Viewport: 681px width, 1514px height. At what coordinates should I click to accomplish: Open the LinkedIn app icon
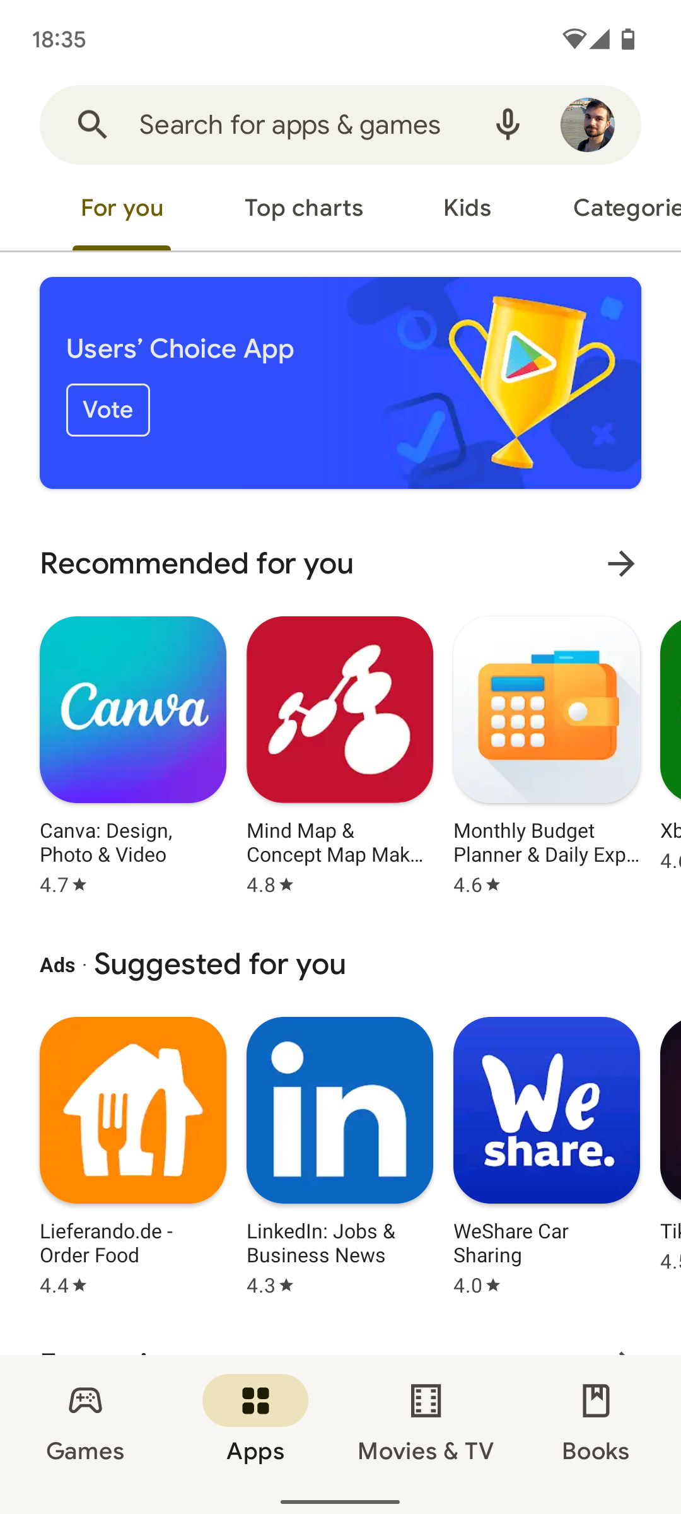(x=340, y=1110)
